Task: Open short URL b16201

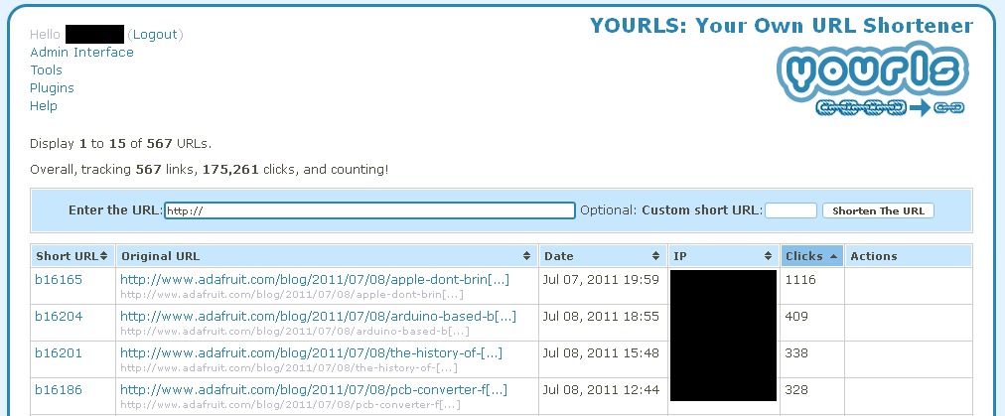Action: pos(59,353)
